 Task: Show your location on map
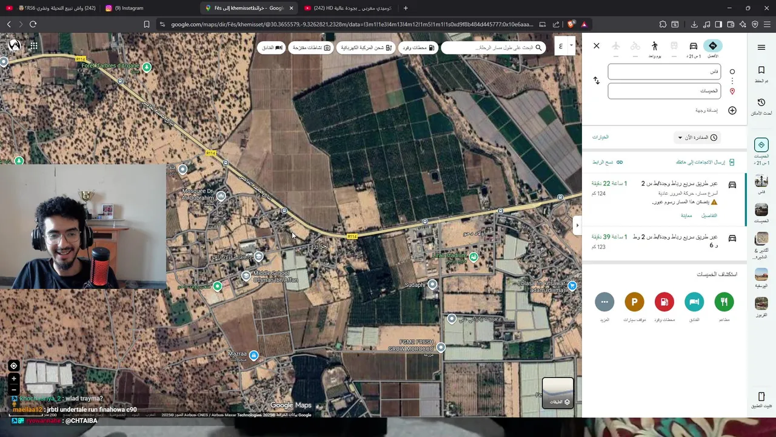[x=13, y=366]
